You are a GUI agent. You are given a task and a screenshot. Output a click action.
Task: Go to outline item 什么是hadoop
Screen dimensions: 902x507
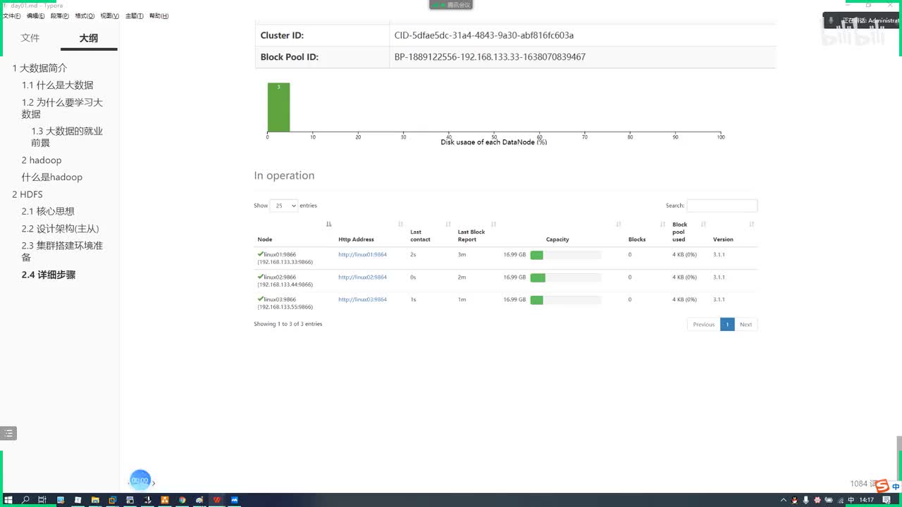[52, 177]
